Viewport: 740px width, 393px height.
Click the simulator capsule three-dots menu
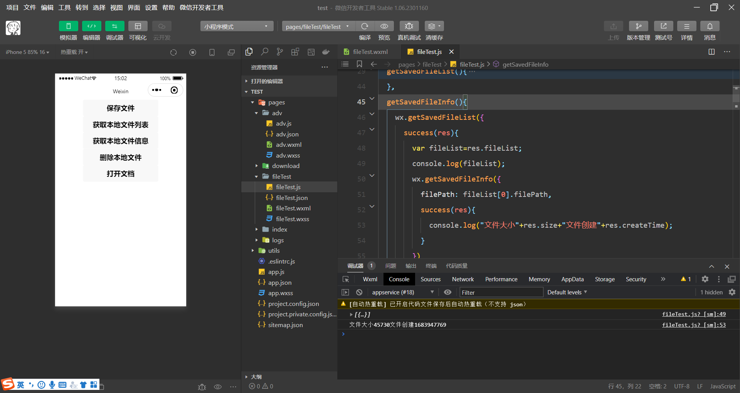coord(157,90)
